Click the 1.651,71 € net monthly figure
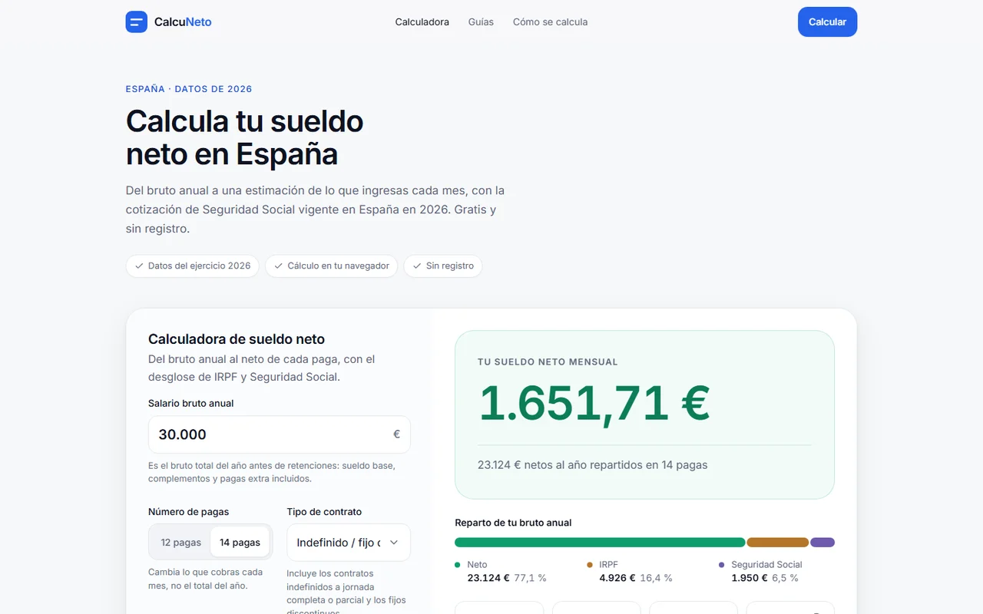The image size is (983, 614). 594,404
